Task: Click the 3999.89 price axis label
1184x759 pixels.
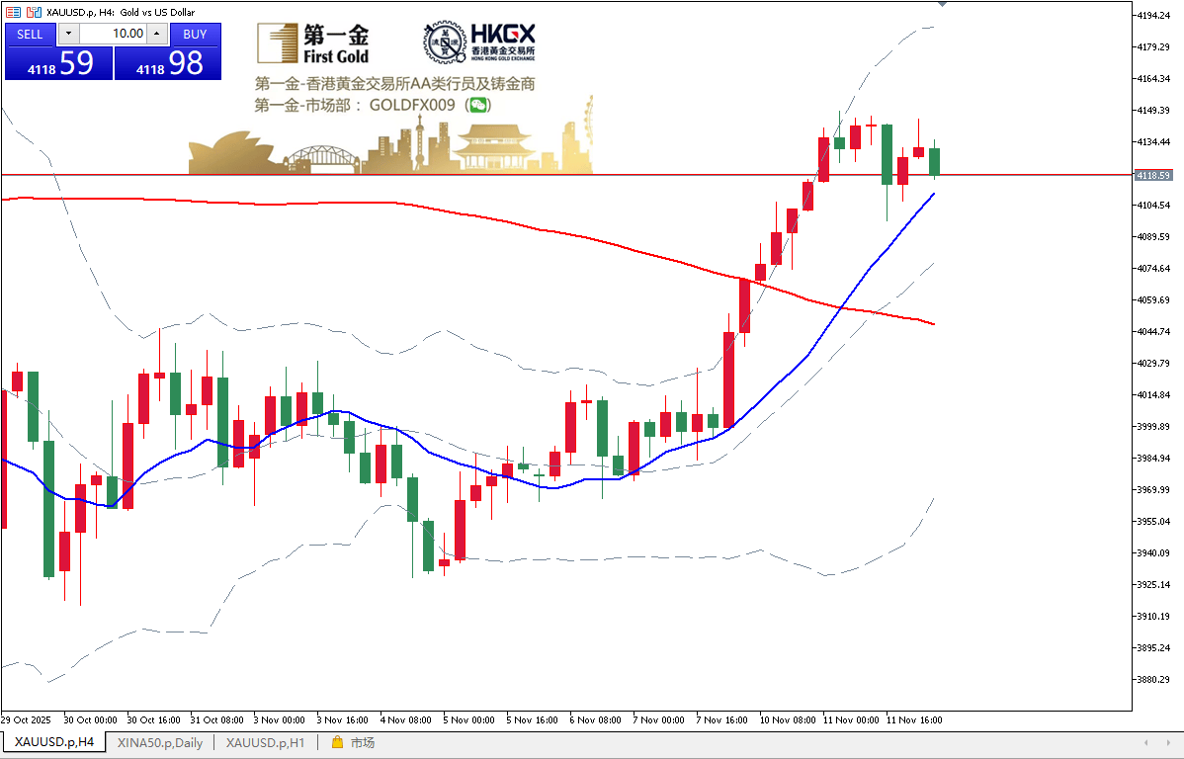Action: [x=1153, y=427]
